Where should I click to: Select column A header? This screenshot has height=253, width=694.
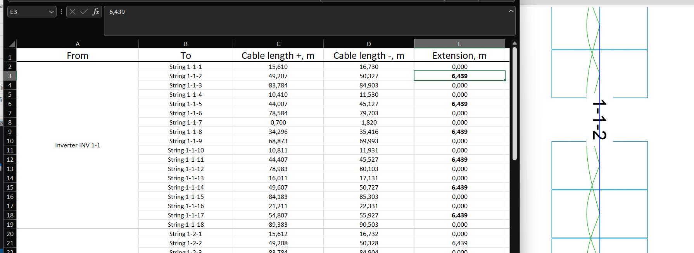click(x=78, y=44)
